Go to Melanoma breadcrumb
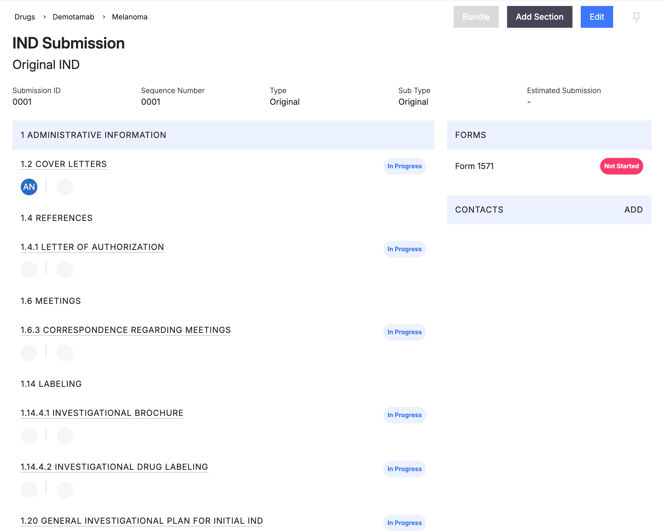Screen dimensions: 664x531 click(130, 17)
